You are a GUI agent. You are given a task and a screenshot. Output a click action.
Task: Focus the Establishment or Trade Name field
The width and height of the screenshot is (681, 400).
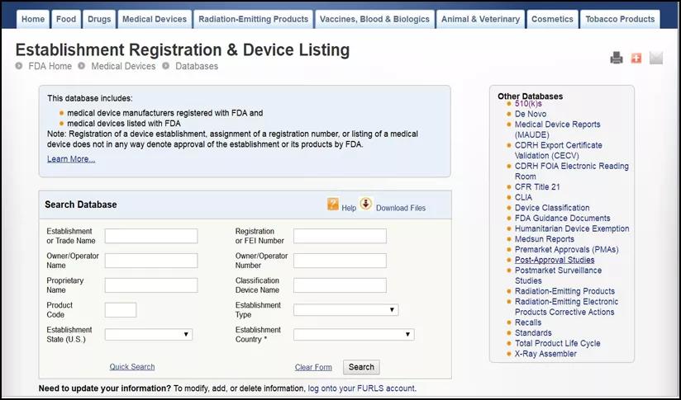[x=151, y=236]
